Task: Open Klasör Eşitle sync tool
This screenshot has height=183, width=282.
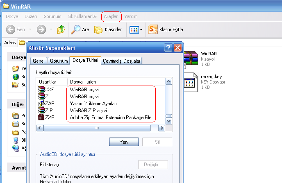Action: point(166,29)
